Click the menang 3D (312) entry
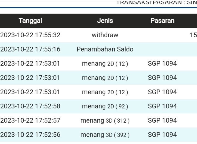This screenshot has width=197, height=144. click(x=105, y=120)
